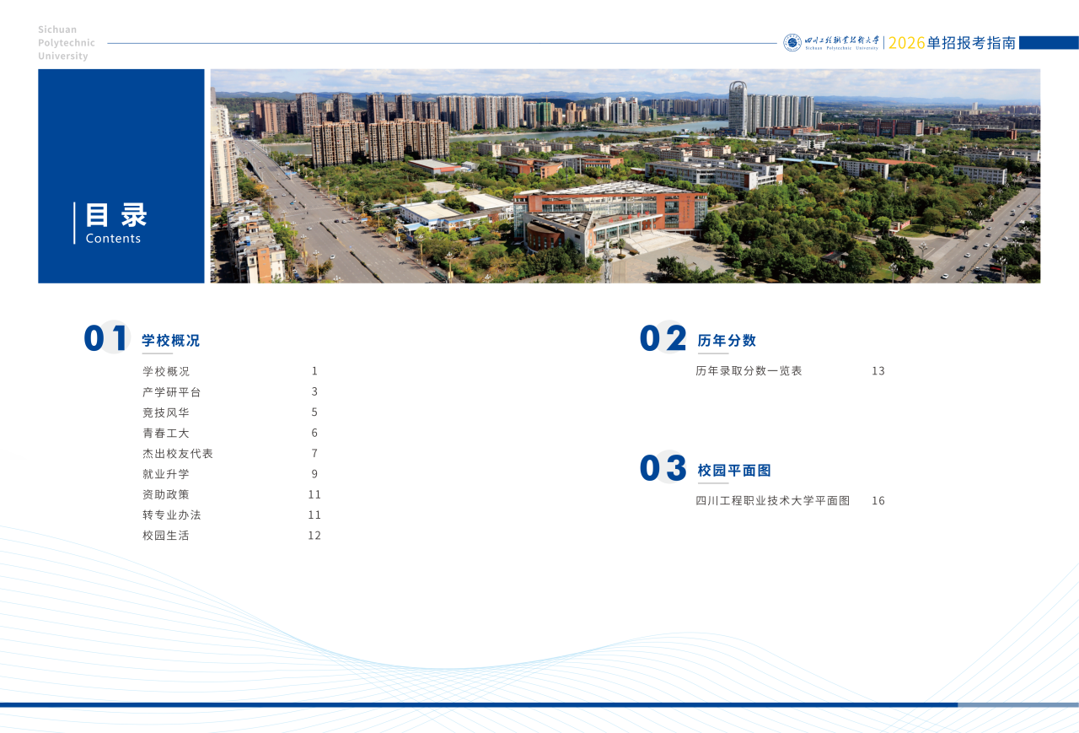Open the campus aerial photo

625,175
